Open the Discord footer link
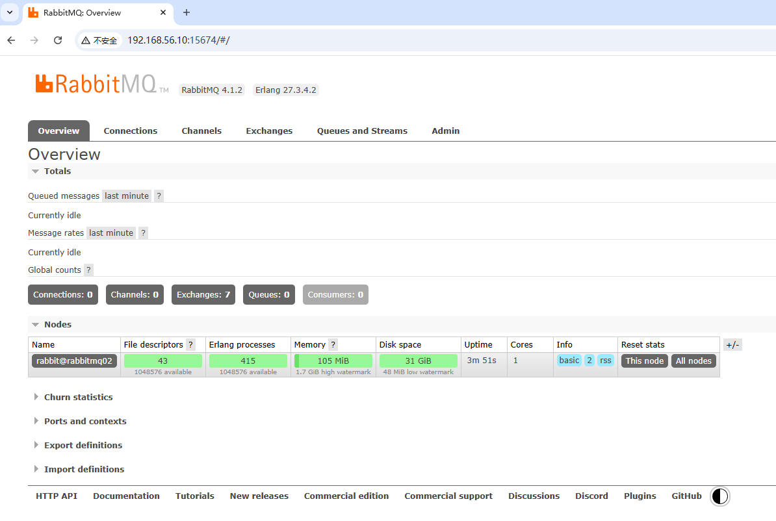Viewport: 776px width, 521px height. click(591, 496)
